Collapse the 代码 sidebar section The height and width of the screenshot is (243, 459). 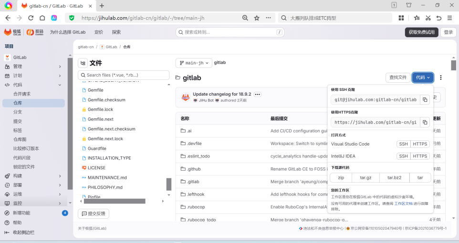[33, 85]
